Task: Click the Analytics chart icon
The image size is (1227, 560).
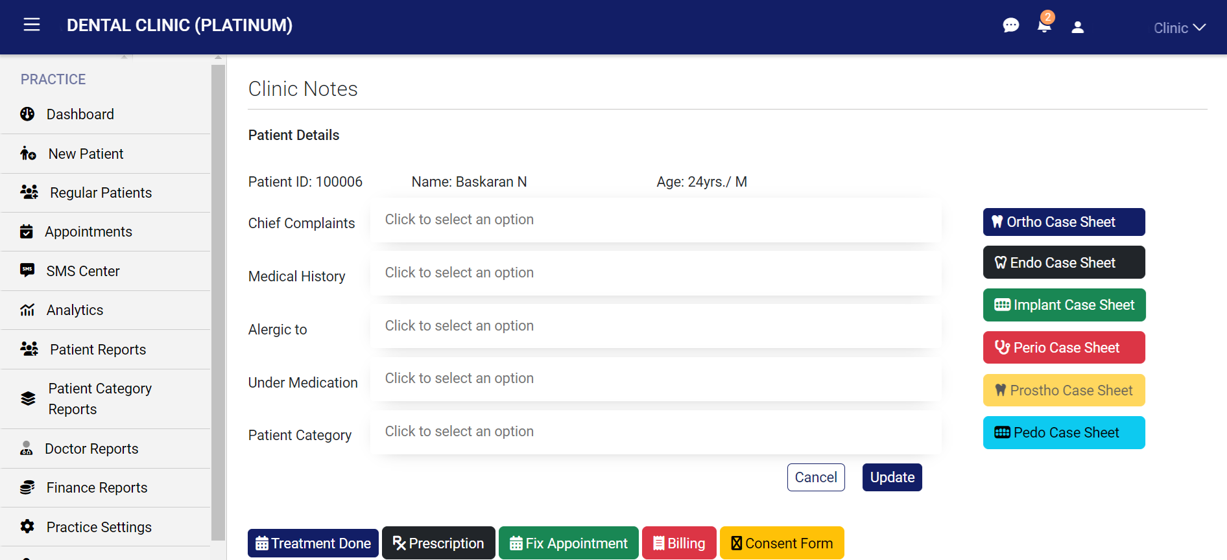Action: click(x=27, y=310)
